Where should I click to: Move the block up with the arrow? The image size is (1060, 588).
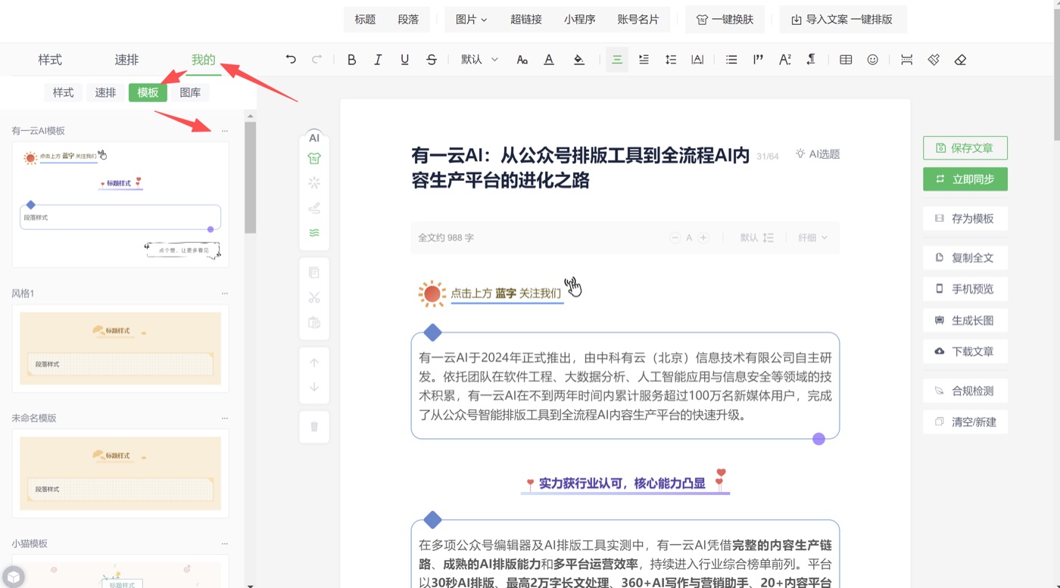coord(314,363)
